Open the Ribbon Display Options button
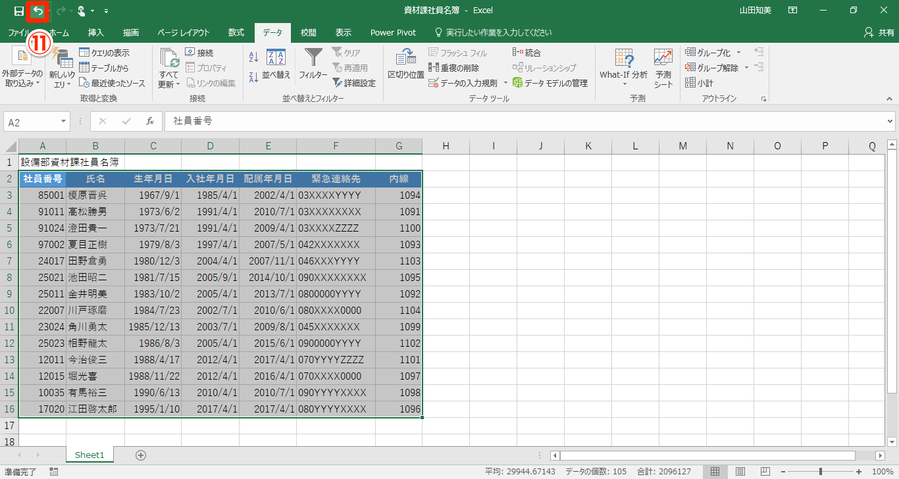The image size is (899, 479). coord(793,11)
